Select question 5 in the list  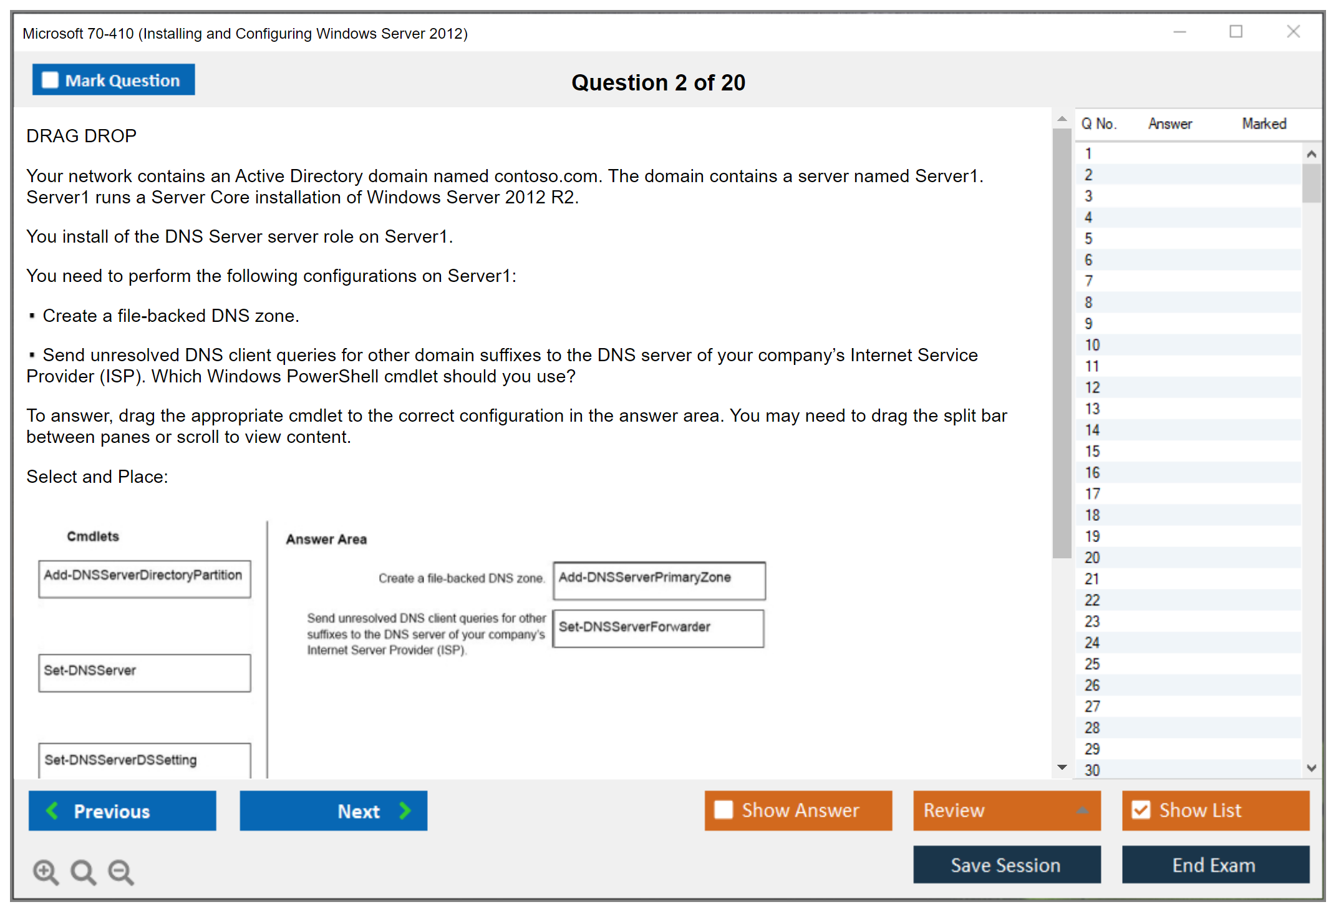click(1088, 238)
